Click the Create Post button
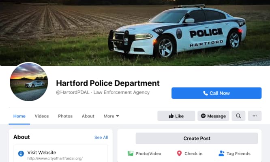 pyautogui.click(x=197, y=138)
